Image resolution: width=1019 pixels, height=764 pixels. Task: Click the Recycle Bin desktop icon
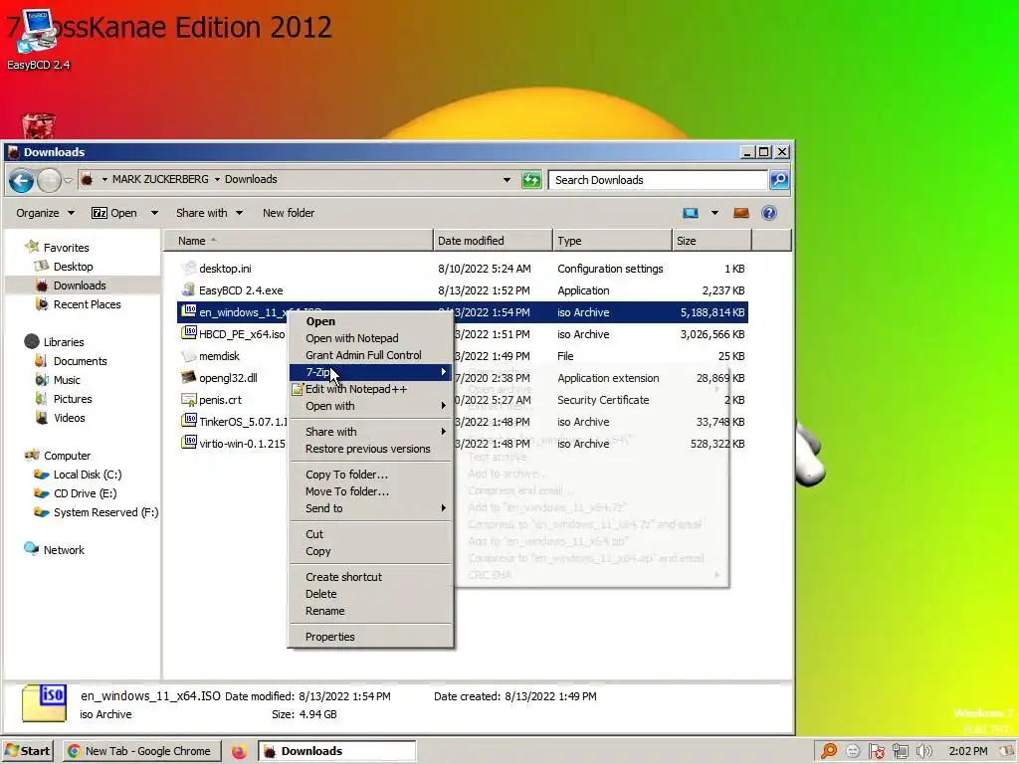pos(39,125)
